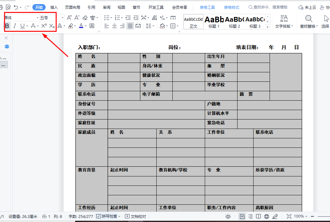Toggle character border button

pos(92,26)
